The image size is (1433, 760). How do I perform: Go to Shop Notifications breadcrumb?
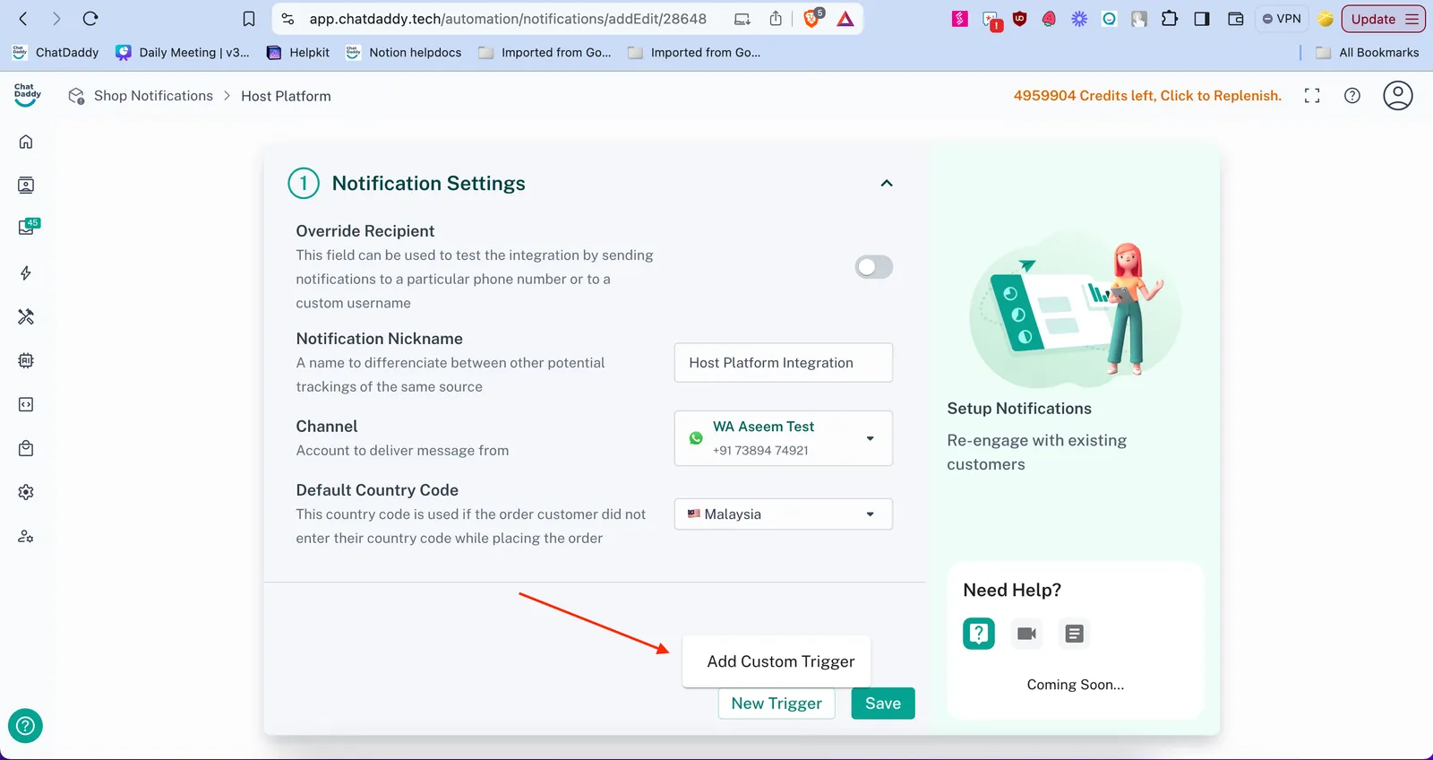click(153, 96)
